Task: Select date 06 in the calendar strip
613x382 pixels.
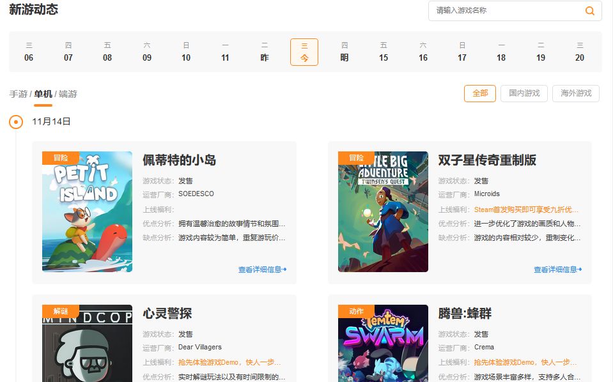Action: click(29, 52)
